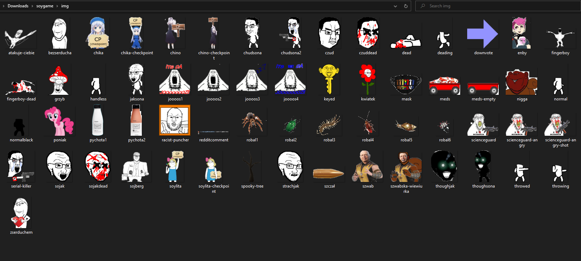581x261 pixels.
Task: Select the atakuje-ciebie image thumbnail
Action: click(21, 38)
